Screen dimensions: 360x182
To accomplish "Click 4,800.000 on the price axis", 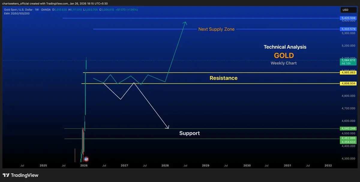I will [348, 96].
